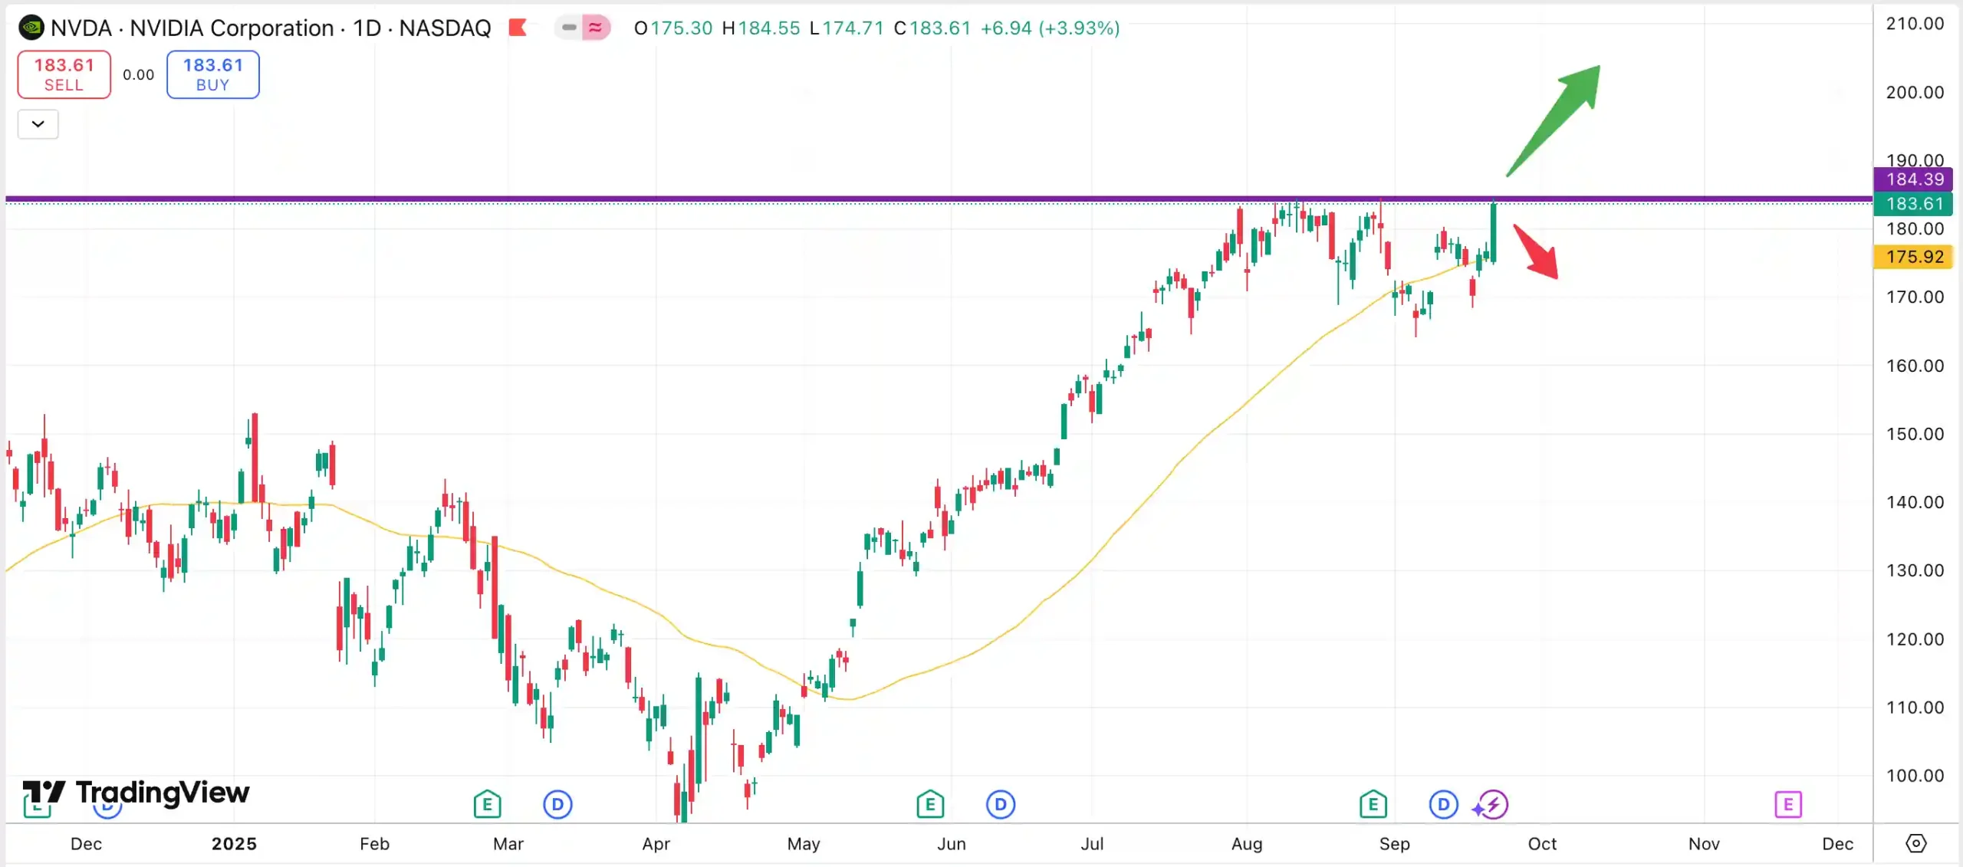Screen dimensions: 1963x867
Task: Click the NVIDIA logo icon
Action: [31, 28]
